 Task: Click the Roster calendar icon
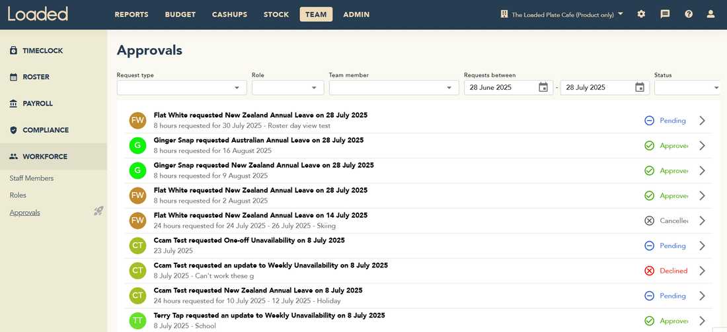(x=13, y=77)
